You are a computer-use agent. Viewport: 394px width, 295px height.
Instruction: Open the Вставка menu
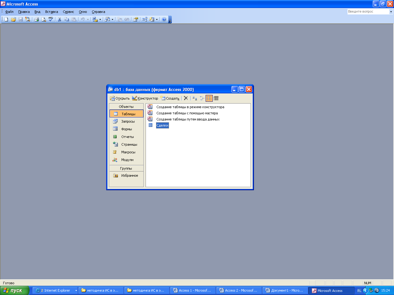51,12
